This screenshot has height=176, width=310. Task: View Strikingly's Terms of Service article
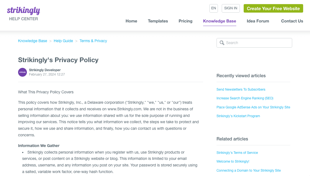pyautogui.click(x=237, y=153)
